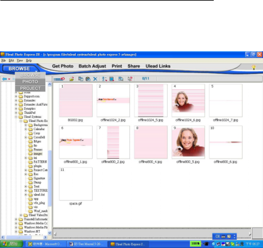
Task: Click the folder tree scroll up arrow
Action: point(50,84)
